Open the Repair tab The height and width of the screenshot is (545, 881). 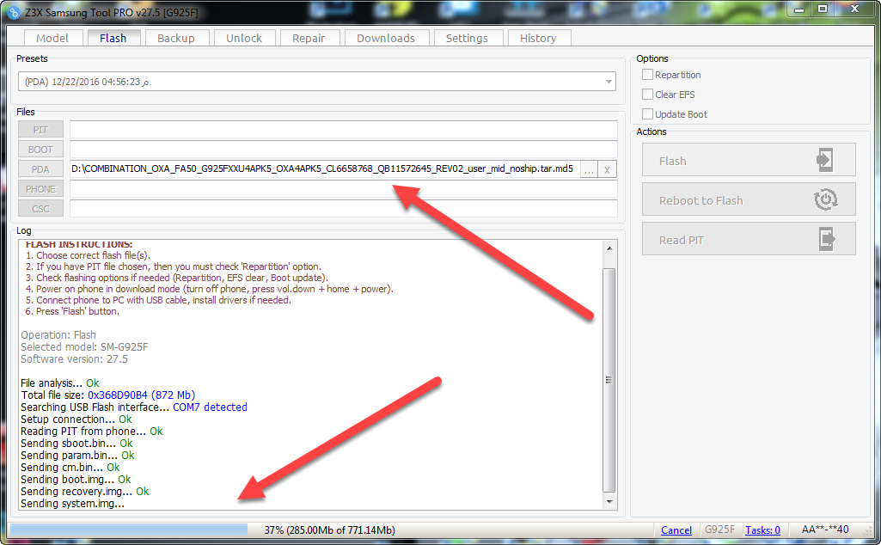[309, 38]
